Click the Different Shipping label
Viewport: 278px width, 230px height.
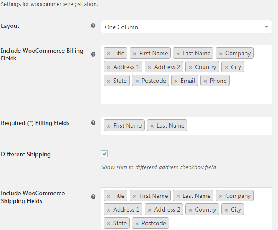click(26, 154)
